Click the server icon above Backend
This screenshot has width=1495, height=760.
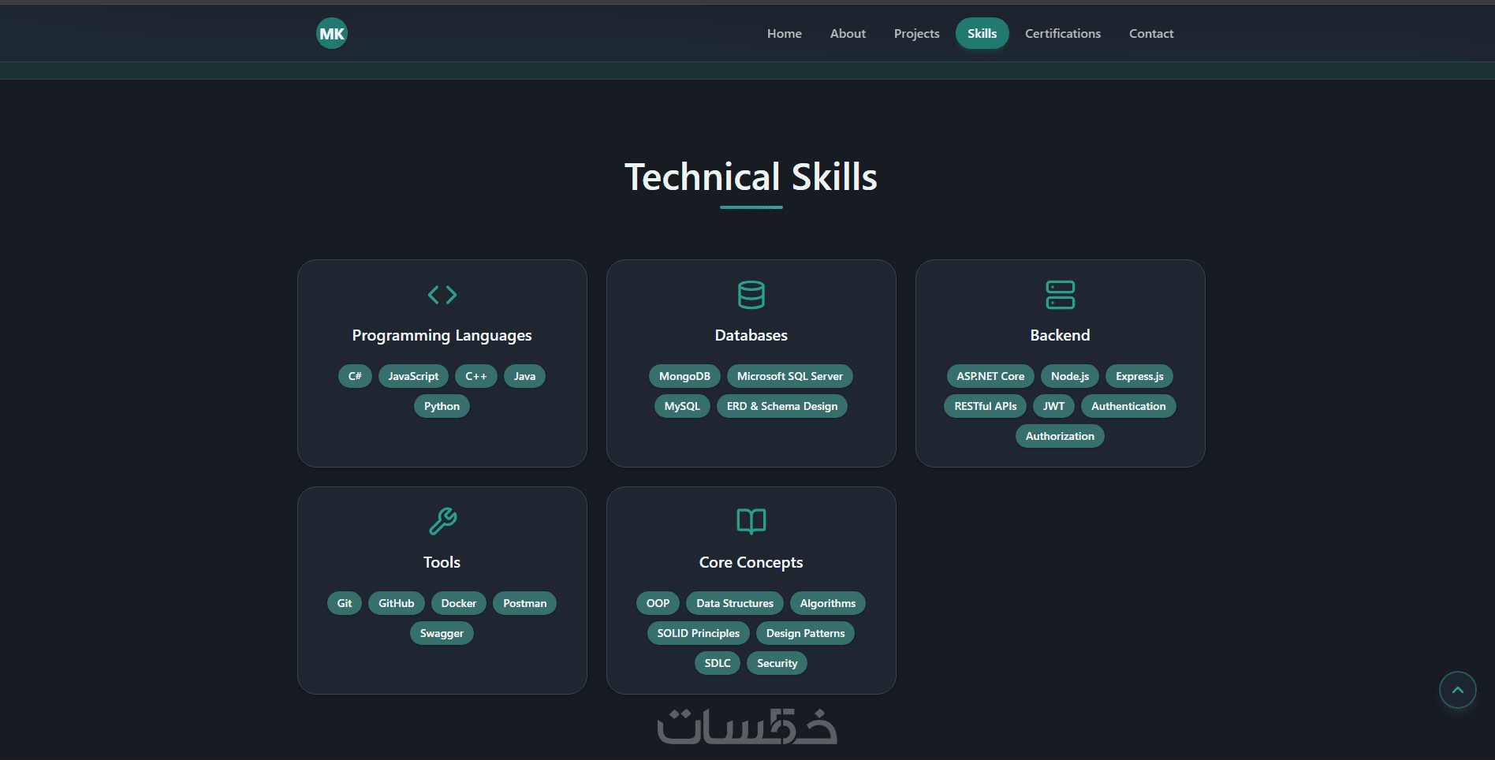tap(1061, 295)
